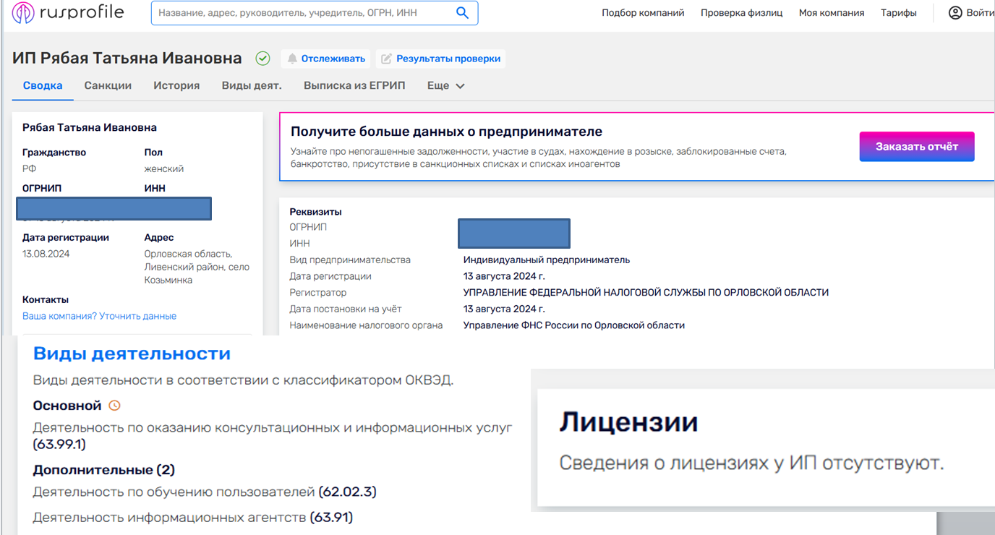Click the address Орловская область, Ливенский район
Image resolution: width=995 pixels, height=535 pixels.
[x=197, y=267]
